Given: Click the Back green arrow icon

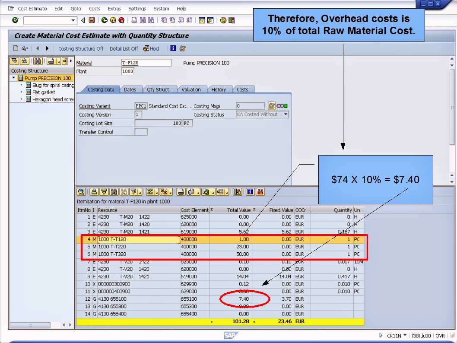Looking at the screenshot, I should (x=104, y=20).
